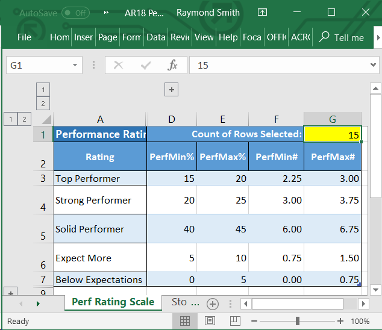Screen dimensions: 382x330
Task: Expand grouped rows with plus button
Action: [x=11, y=291]
